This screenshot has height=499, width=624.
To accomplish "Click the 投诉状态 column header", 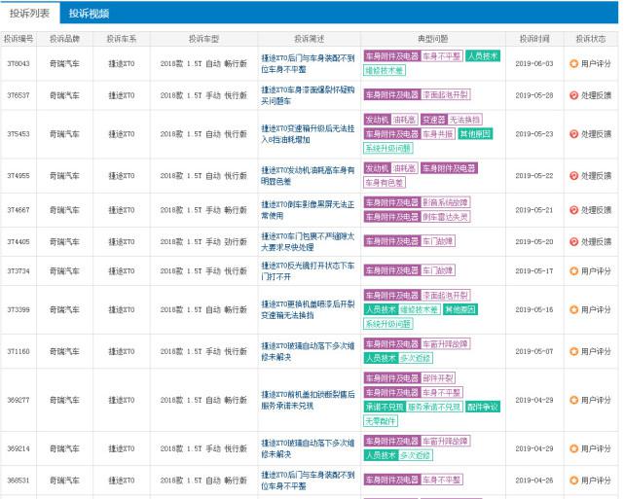I will tap(591, 39).
